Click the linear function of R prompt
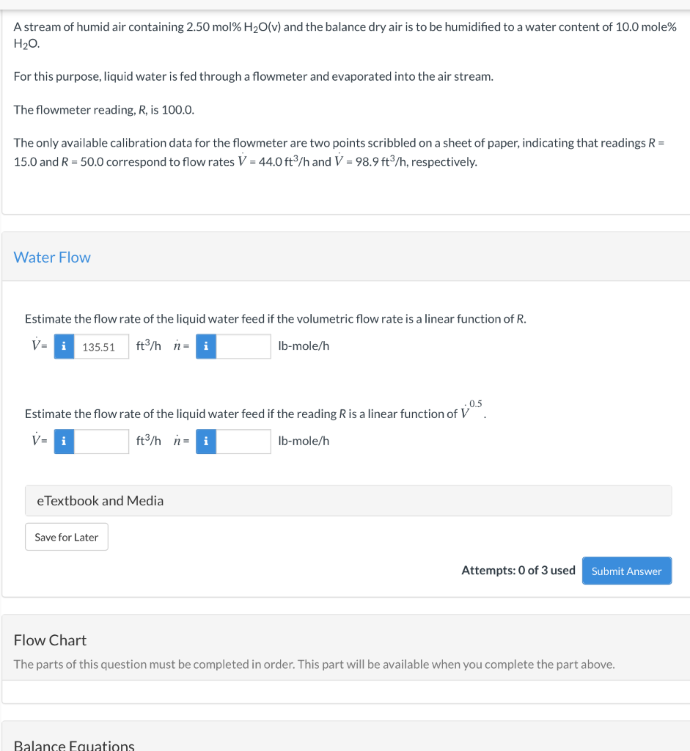The width and height of the screenshot is (690, 751). (x=276, y=319)
